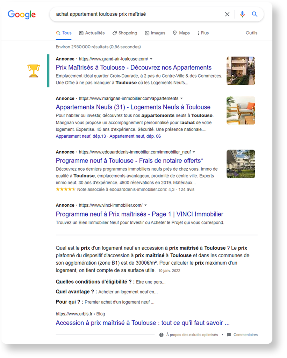Expand the vinci-immobilier.com ad dropdown arrow
Viewport: 287px width, 358px height.
point(145,205)
